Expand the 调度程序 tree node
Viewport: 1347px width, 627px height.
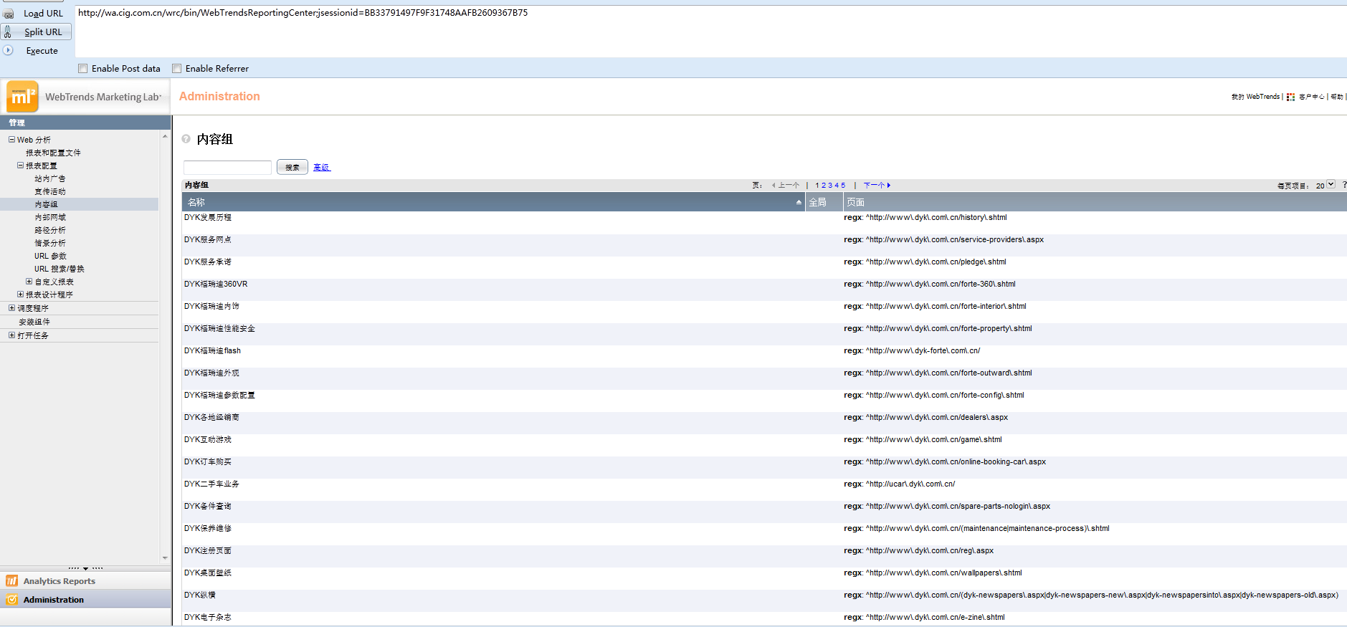tap(11, 307)
